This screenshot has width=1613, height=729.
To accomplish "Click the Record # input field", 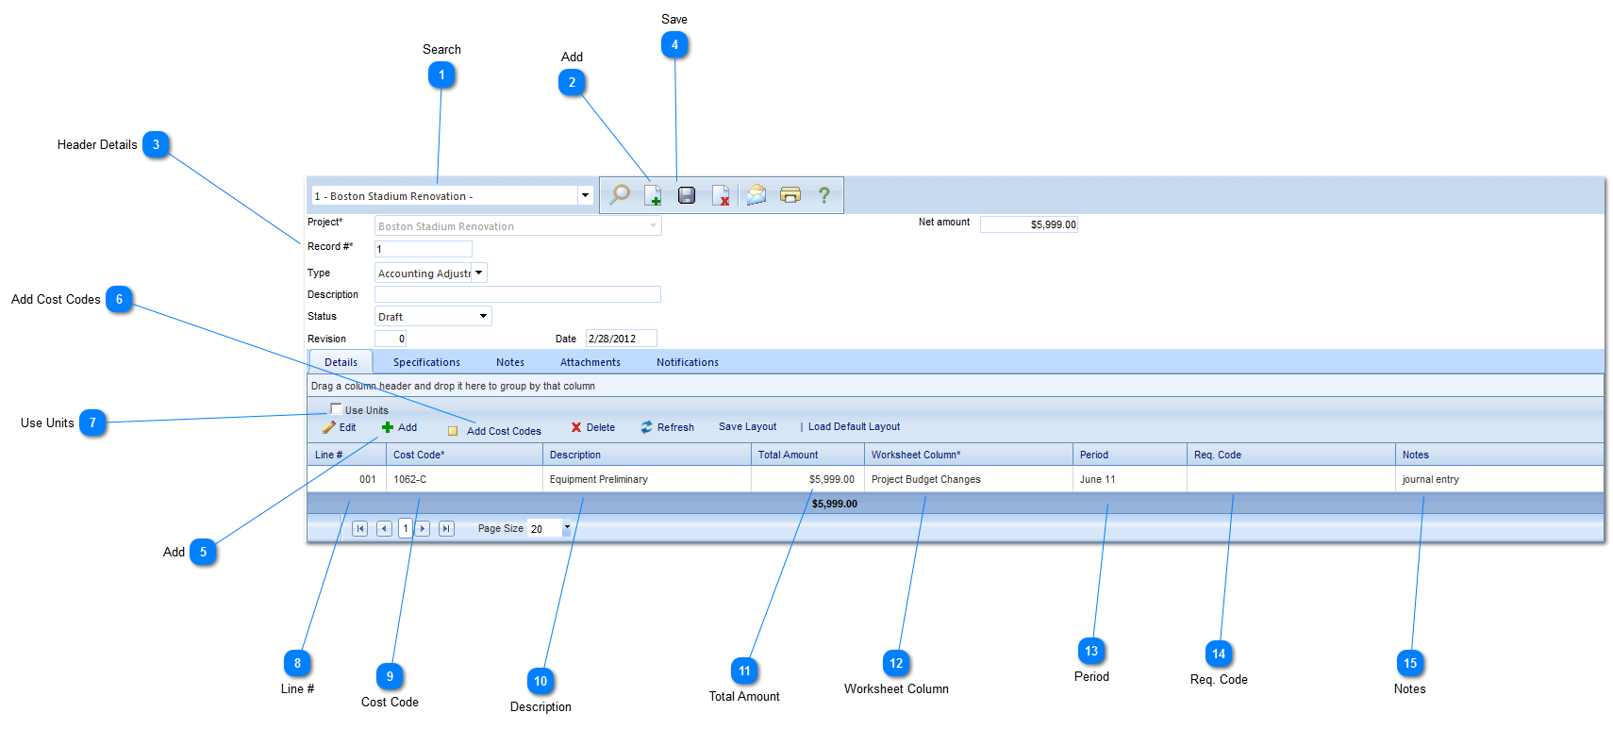I will coord(424,249).
